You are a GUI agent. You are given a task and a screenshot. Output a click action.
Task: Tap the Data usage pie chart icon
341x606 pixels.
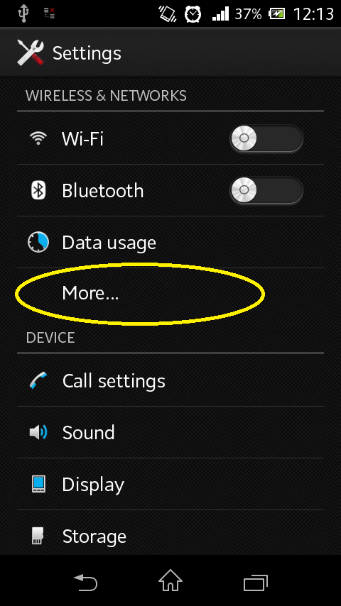(x=38, y=242)
